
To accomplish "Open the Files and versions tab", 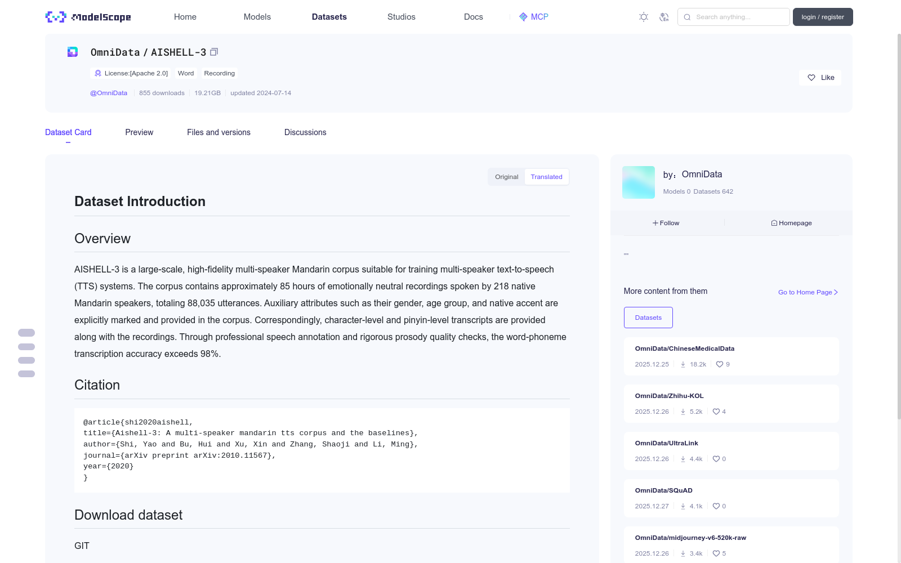I will point(218,132).
